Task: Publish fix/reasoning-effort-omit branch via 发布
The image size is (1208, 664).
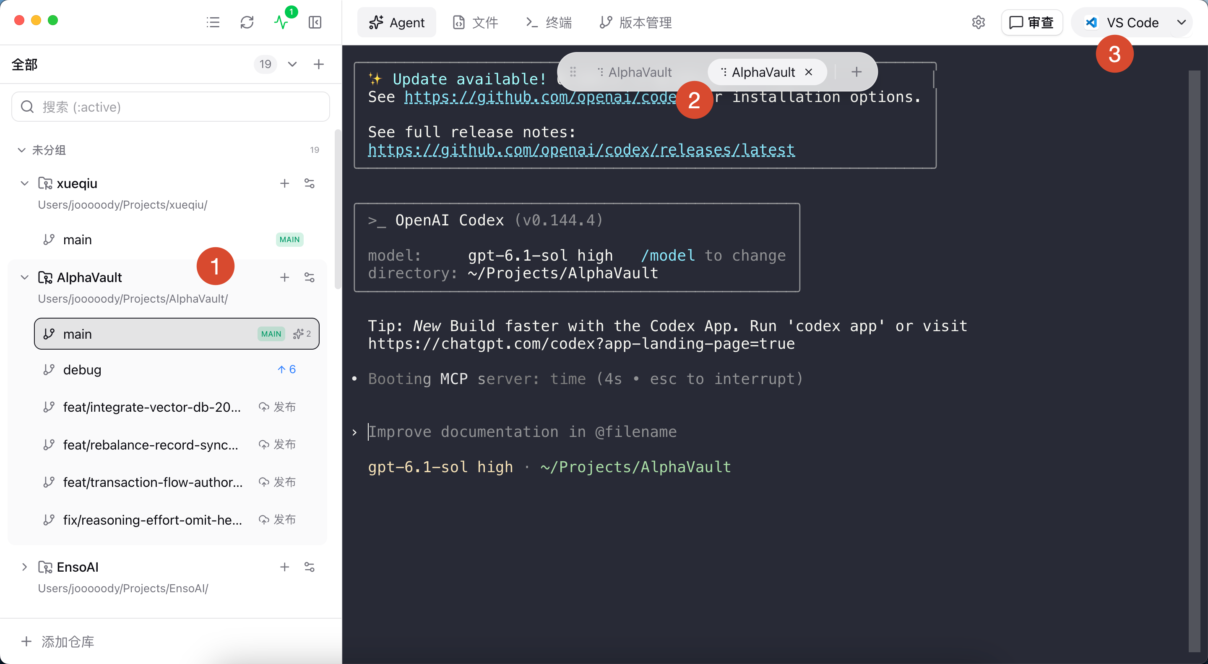Action: coord(277,520)
